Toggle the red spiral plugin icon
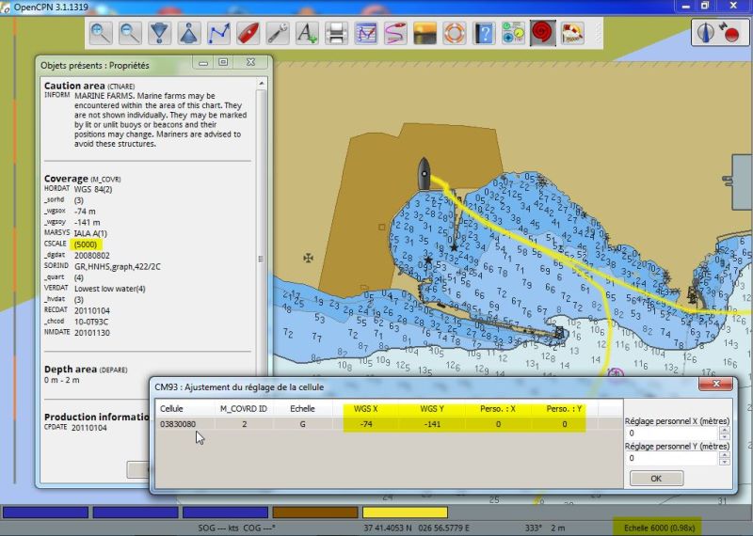The width and height of the screenshot is (753, 536). click(543, 33)
